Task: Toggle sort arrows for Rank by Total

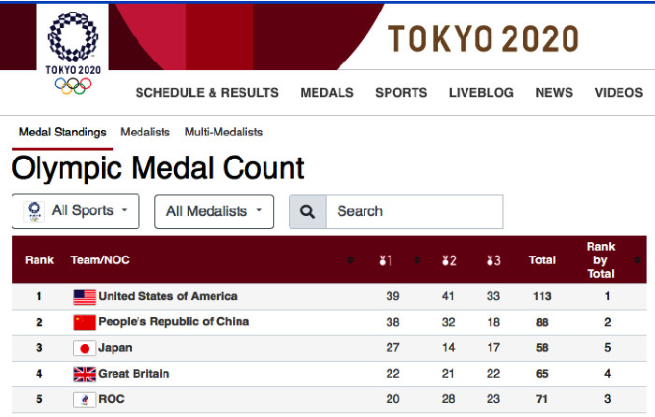Action: tap(637, 260)
